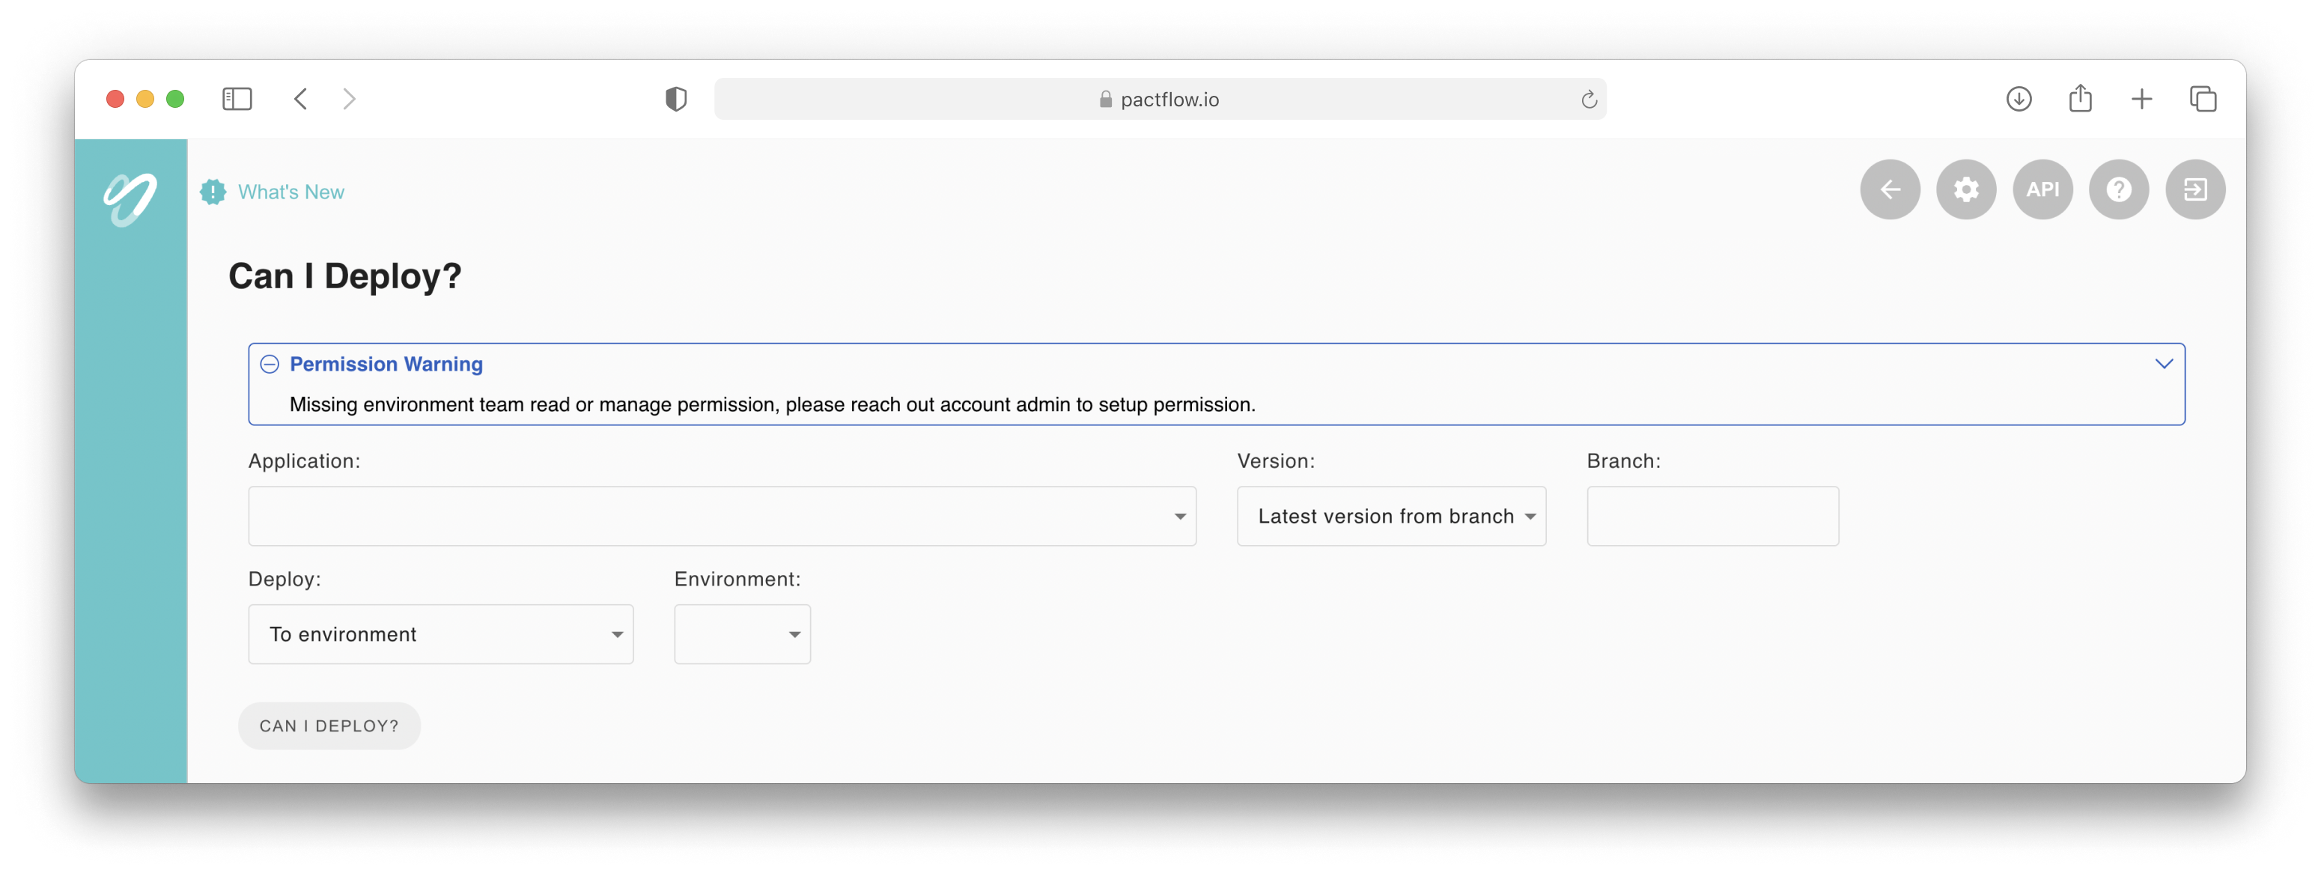
Task: Click the log out icon button
Action: [2195, 189]
